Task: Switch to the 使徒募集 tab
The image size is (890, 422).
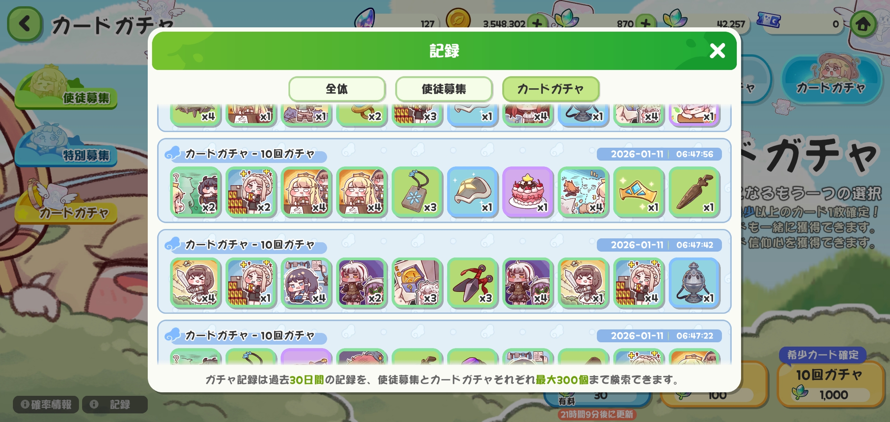Action: tap(444, 89)
